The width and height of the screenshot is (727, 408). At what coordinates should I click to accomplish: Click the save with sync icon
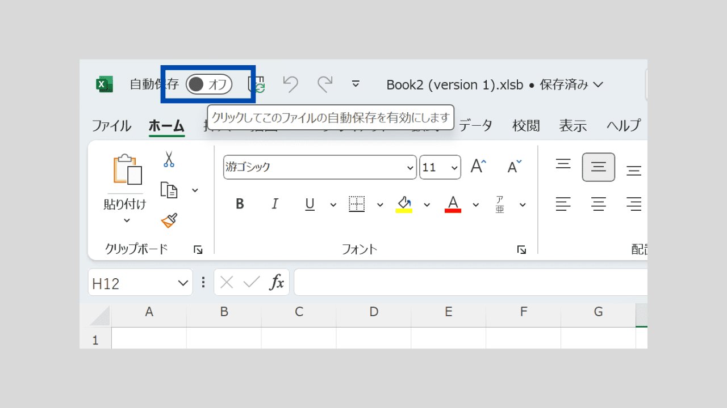(257, 84)
